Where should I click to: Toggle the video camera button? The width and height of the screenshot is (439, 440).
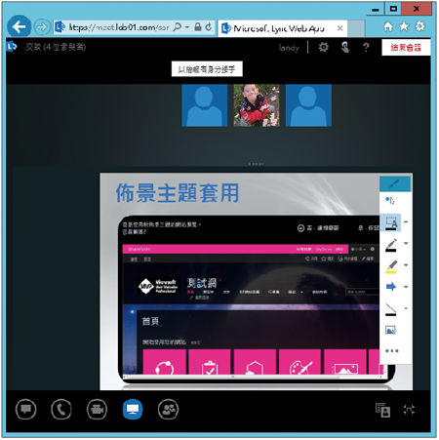coord(97,409)
